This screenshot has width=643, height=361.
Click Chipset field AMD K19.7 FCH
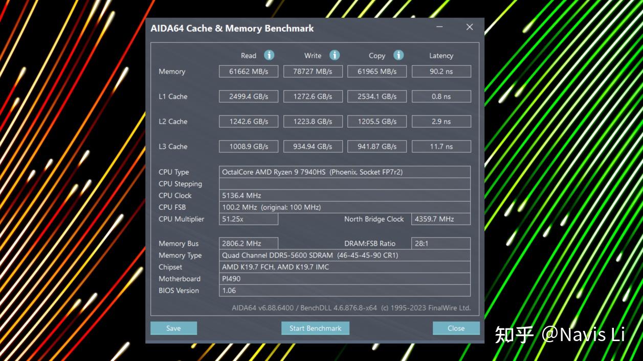[345, 267]
